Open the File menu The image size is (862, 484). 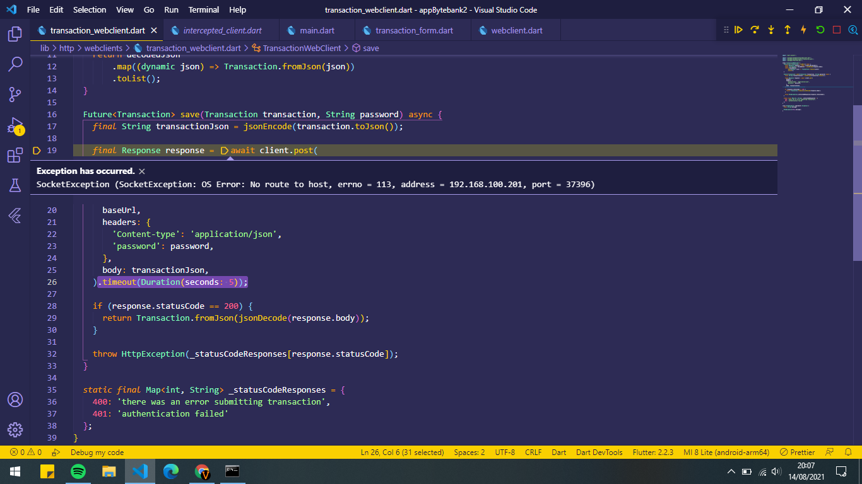(x=33, y=10)
